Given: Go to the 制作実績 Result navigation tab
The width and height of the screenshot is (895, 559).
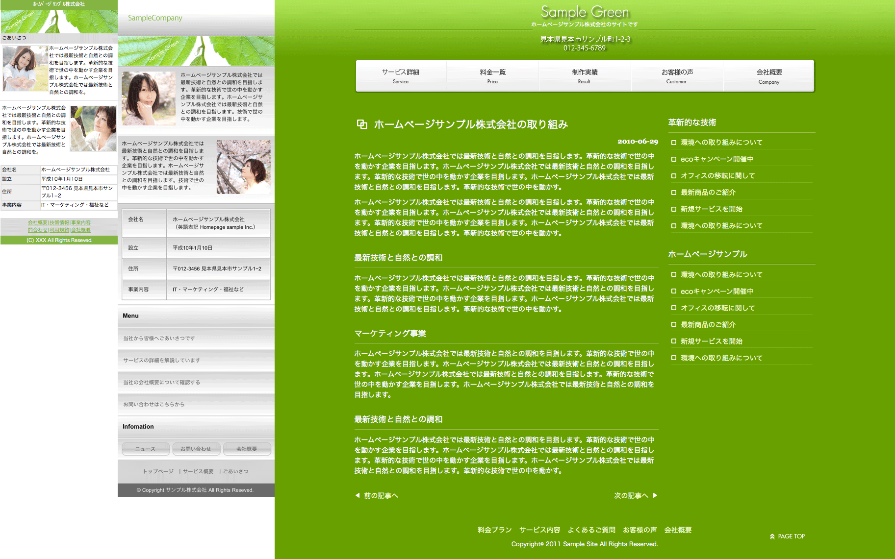Looking at the screenshot, I should [x=585, y=76].
